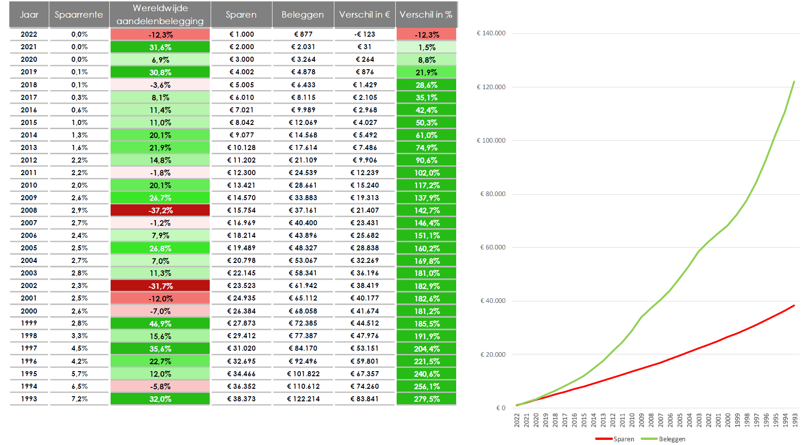Click the 279,5% difference cell
Viewport: 811px width, 445px height.
pos(426,399)
